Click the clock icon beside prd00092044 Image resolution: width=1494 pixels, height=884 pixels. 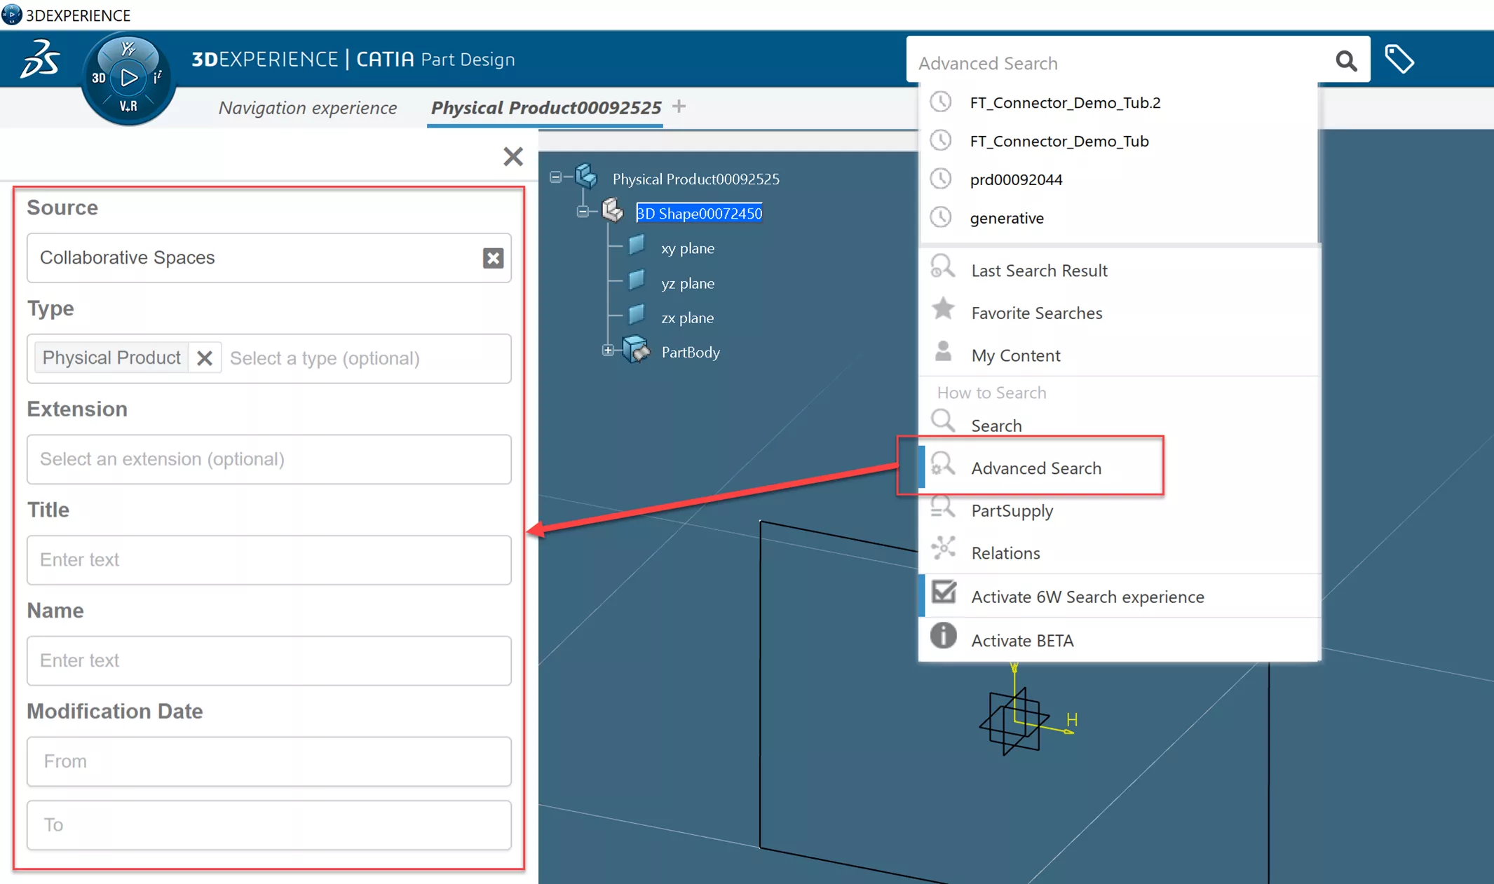click(941, 179)
